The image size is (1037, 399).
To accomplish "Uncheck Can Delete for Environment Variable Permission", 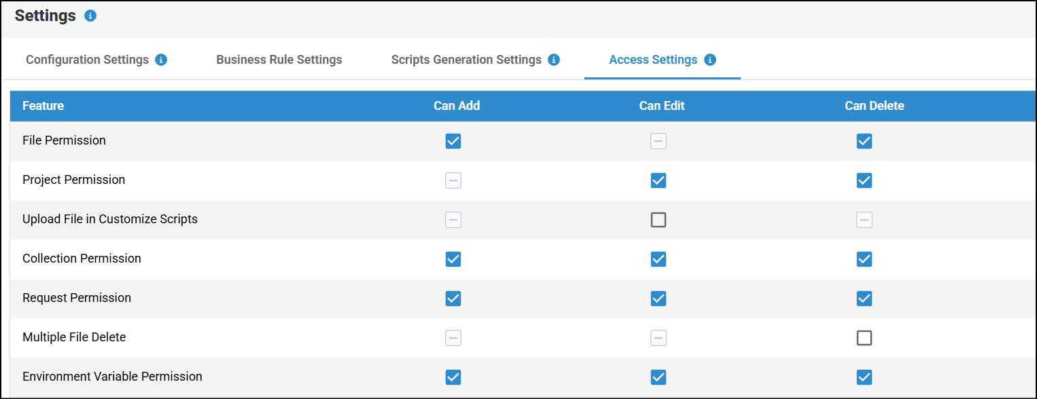I will pos(864,377).
